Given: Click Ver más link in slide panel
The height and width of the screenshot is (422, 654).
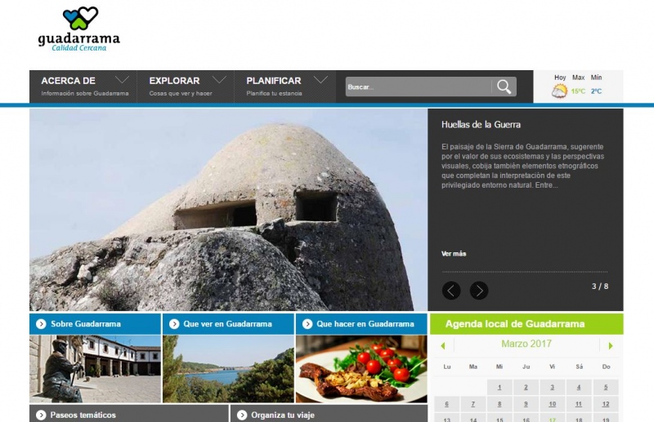Looking at the screenshot, I should coord(454,254).
